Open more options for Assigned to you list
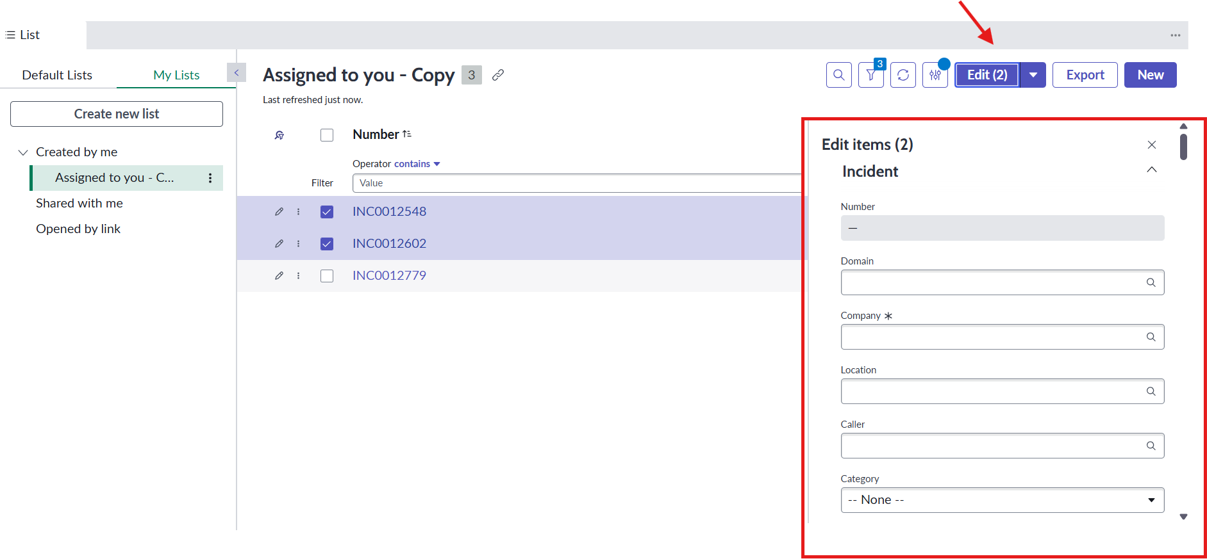1207x559 pixels. coord(210,178)
